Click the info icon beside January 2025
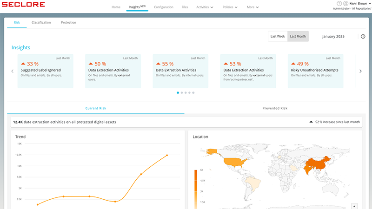Viewport: 372px width, 209px height. click(x=363, y=36)
